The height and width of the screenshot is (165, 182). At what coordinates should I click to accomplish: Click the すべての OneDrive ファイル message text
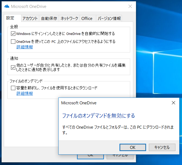point(118,130)
